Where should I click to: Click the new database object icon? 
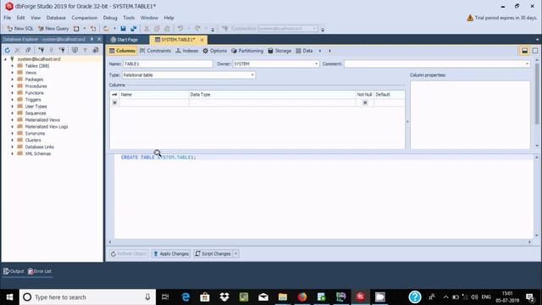point(76,29)
